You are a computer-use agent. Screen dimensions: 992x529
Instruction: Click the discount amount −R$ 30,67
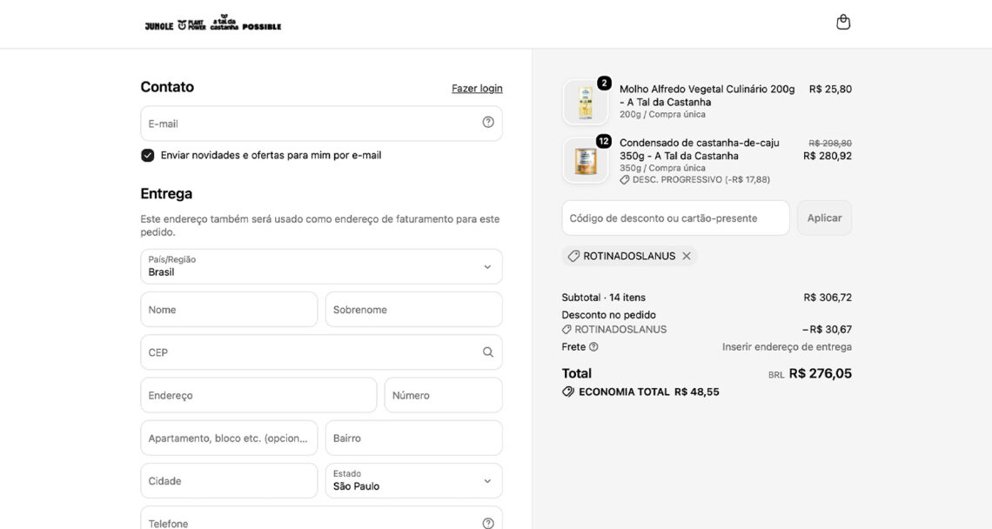click(x=827, y=330)
